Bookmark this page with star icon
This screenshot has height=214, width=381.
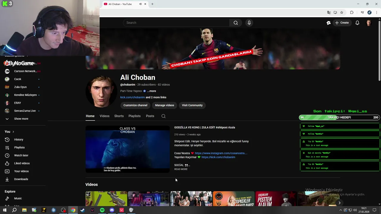click(342, 12)
